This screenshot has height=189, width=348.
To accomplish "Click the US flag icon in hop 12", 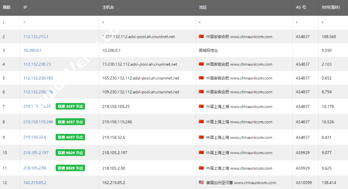I will click(201, 183).
